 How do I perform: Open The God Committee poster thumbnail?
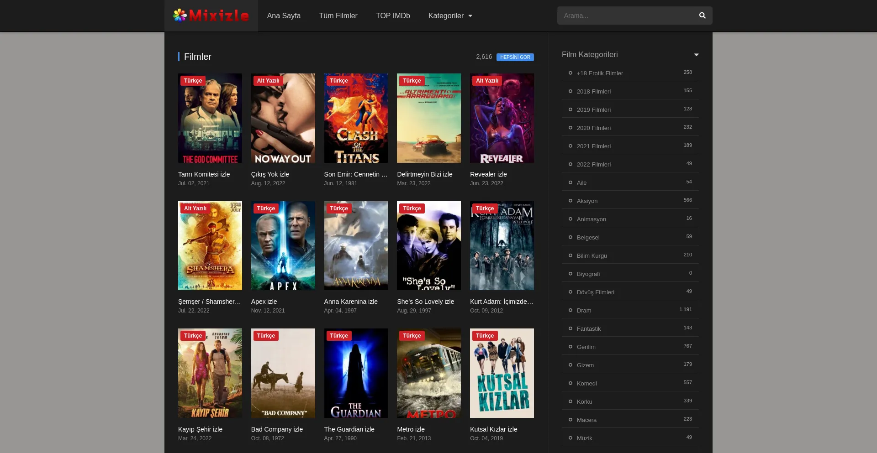[x=210, y=118]
